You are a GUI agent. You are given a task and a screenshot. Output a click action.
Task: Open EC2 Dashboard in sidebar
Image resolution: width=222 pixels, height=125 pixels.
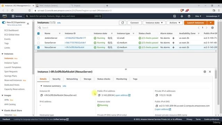click(x=11, y=31)
